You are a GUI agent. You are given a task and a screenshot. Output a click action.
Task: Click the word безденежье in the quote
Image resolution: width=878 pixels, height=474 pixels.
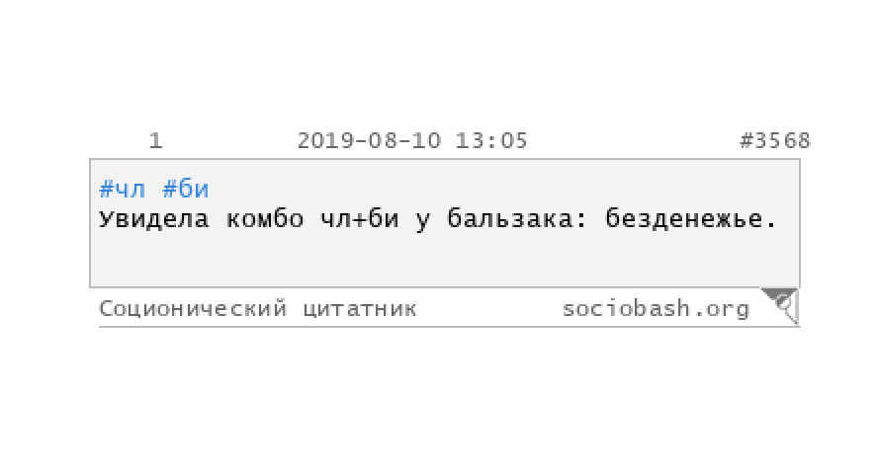[683, 218]
